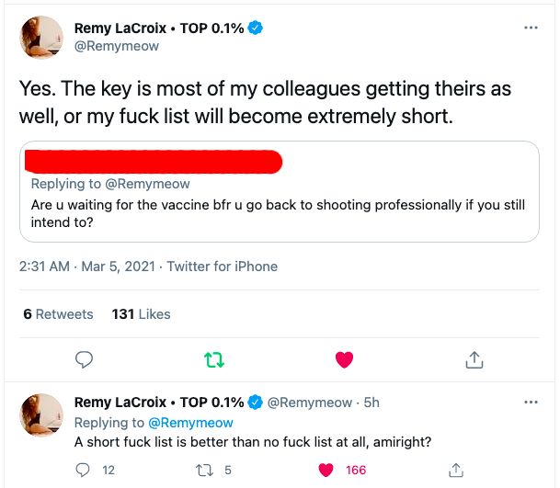Reply to the main tweet

coord(84,359)
